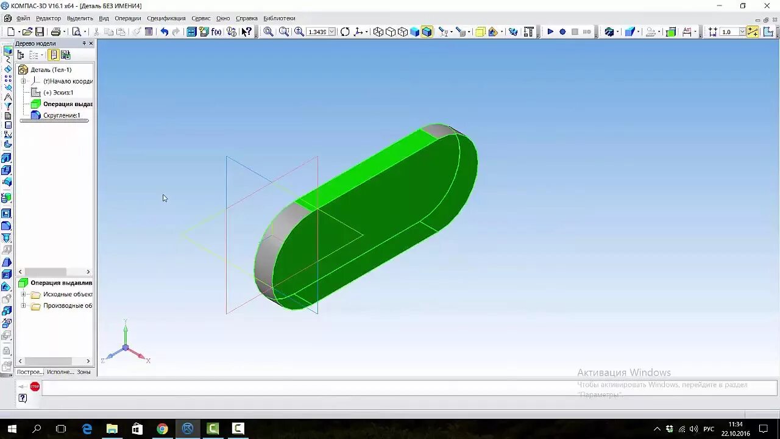Screen dimensions: 780x439
Task: Click the command prompt input field
Action: click(x=409, y=387)
